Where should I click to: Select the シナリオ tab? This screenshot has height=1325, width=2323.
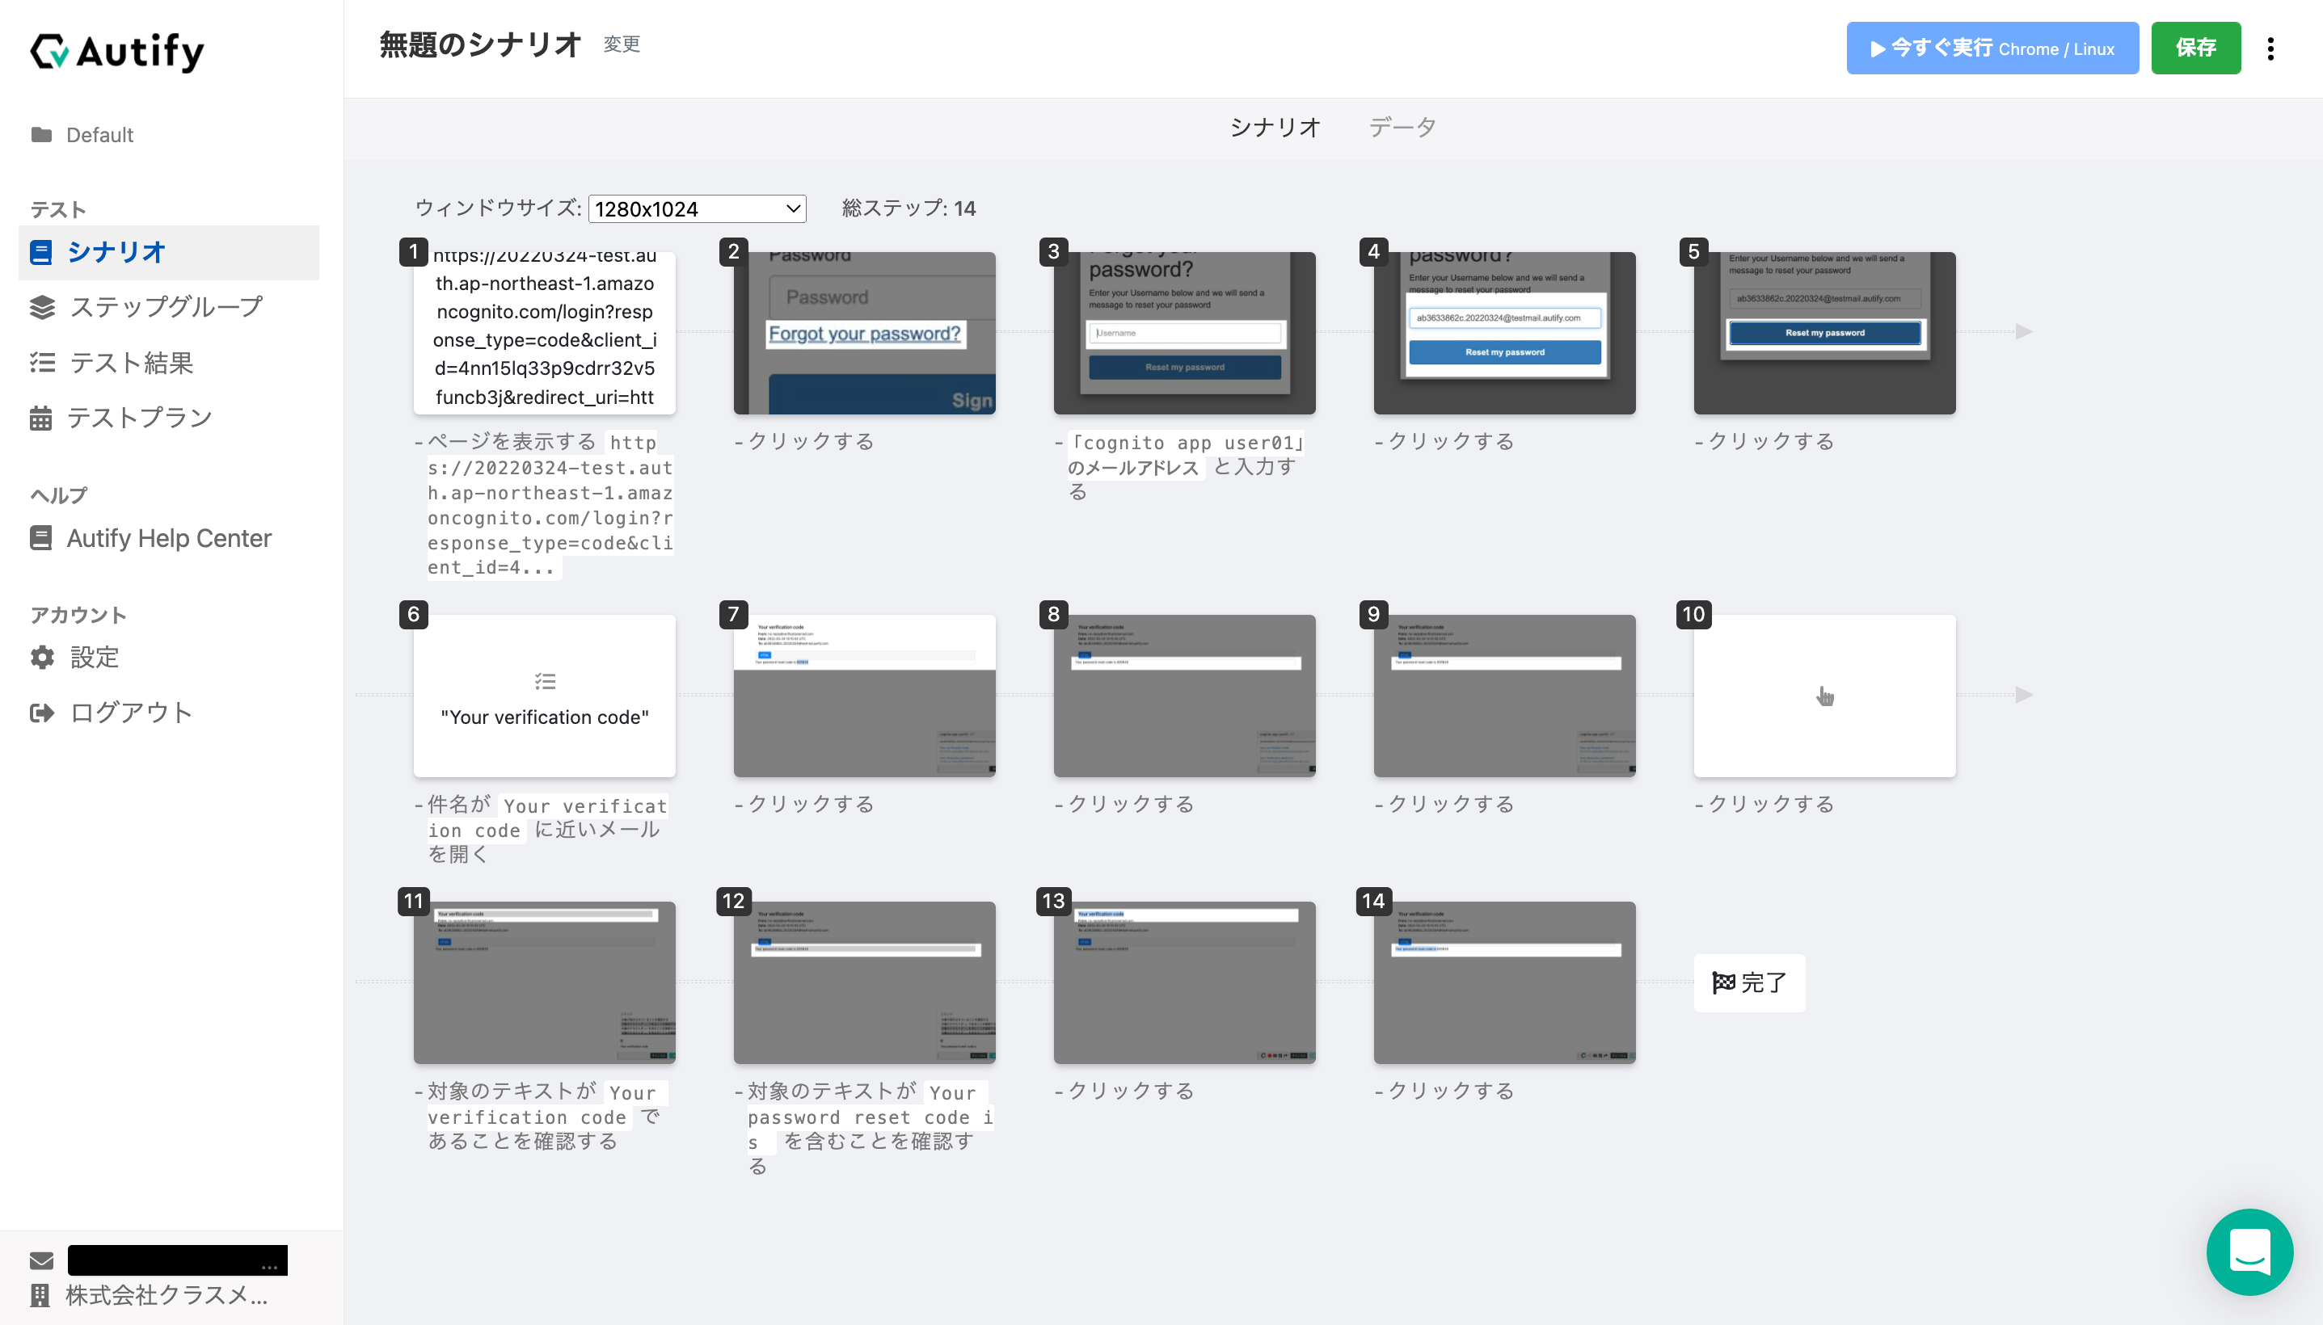pyautogui.click(x=1275, y=128)
